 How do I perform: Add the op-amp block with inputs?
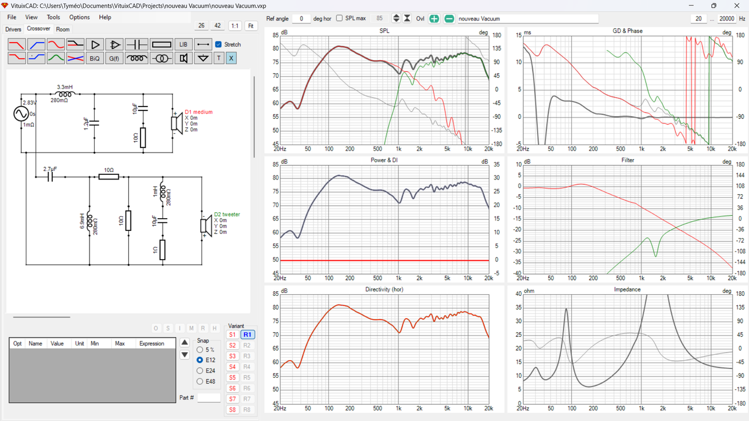click(x=115, y=44)
